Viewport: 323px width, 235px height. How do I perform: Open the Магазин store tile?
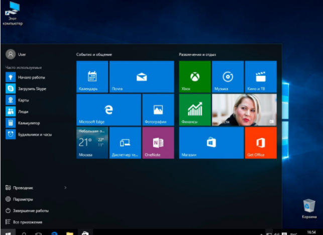pos(211,142)
